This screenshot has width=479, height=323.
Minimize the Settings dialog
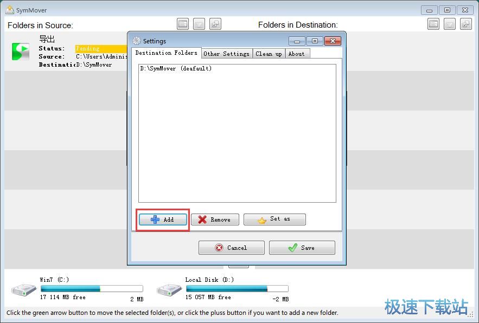click(297, 41)
